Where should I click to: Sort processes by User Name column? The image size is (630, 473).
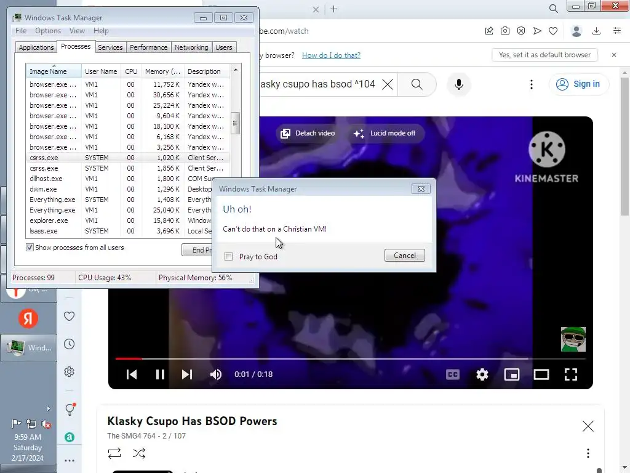pos(101,71)
